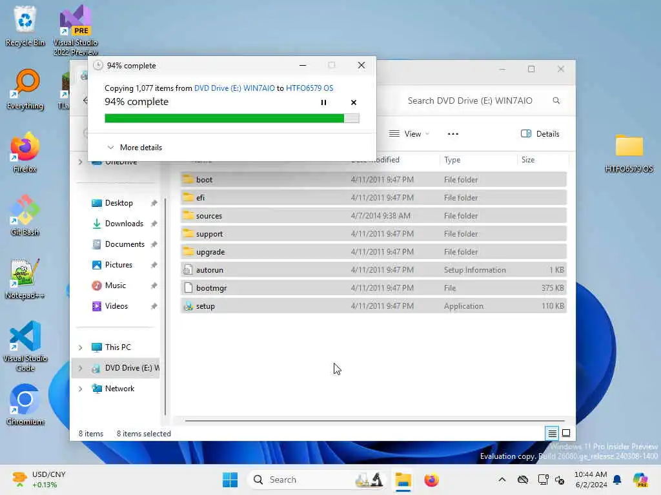Open Chromium desktop shortcut
This screenshot has height=495, width=661.
25,405
